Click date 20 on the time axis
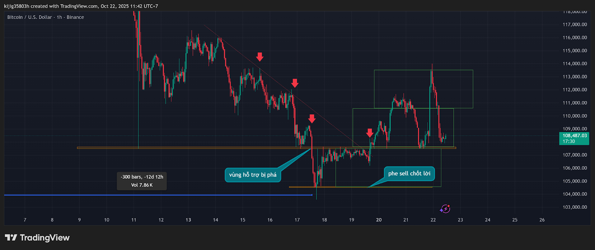The image size is (595, 250). pyautogui.click(x=379, y=220)
